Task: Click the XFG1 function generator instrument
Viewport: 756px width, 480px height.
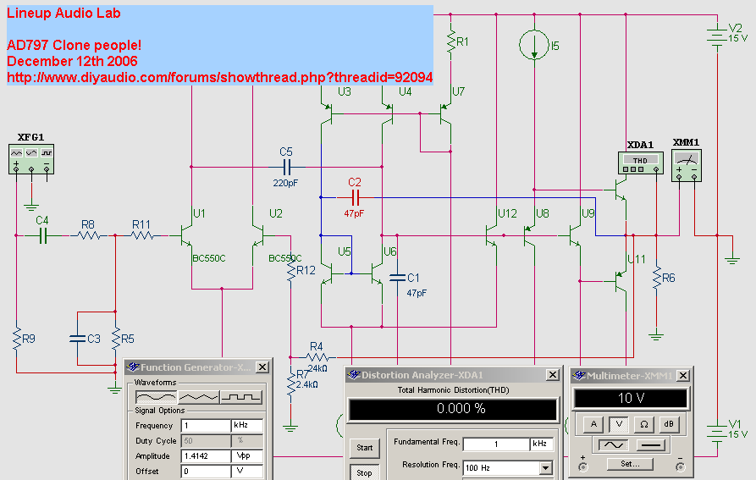Action: tap(31, 158)
